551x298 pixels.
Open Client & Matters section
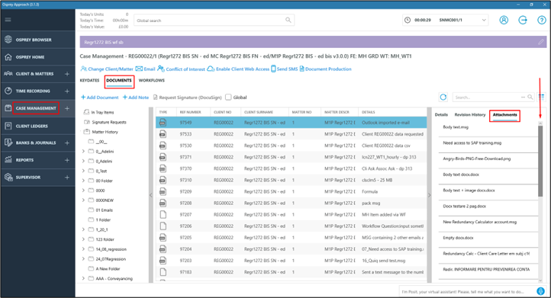34,74
